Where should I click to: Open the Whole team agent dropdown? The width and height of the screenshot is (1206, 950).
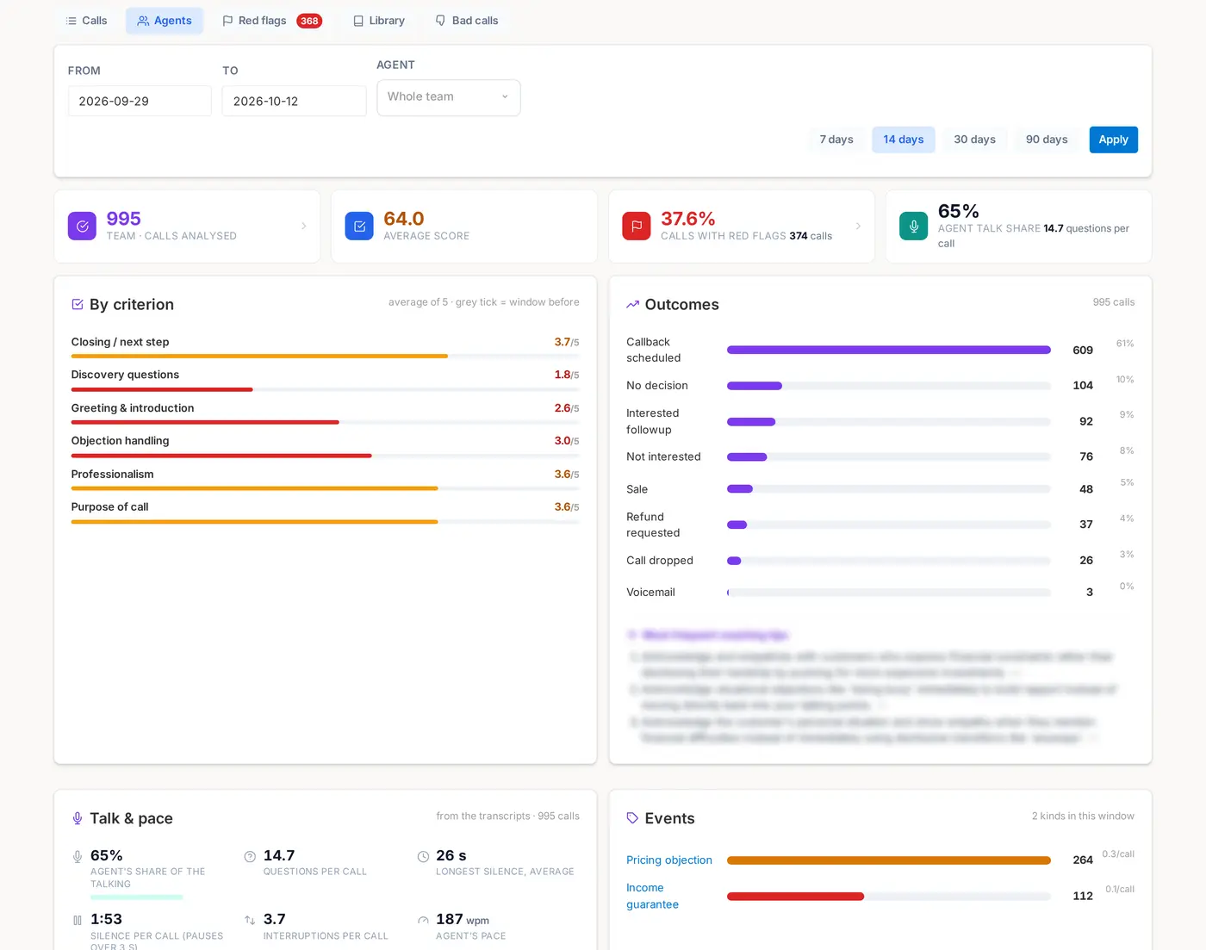[x=449, y=97]
